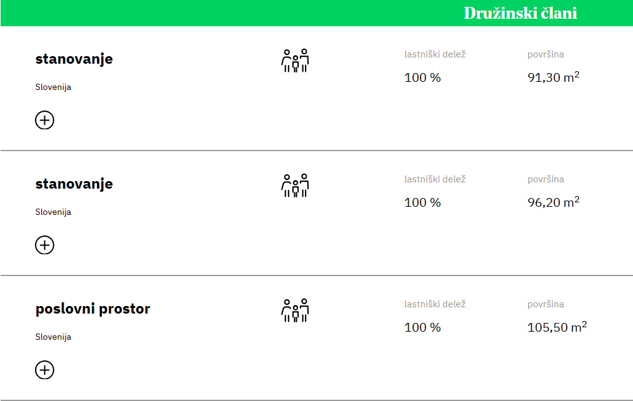The height and width of the screenshot is (401, 633).
Task: Click Slovenija label under first stanovanje
Action: pos(53,87)
